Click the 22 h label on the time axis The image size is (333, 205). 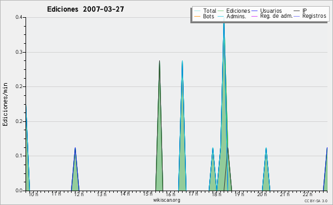coord(307,194)
